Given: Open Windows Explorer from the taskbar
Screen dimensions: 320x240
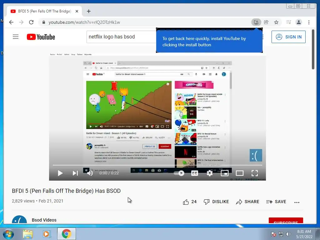Looking at the screenshot, I should (x=28, y=234).
